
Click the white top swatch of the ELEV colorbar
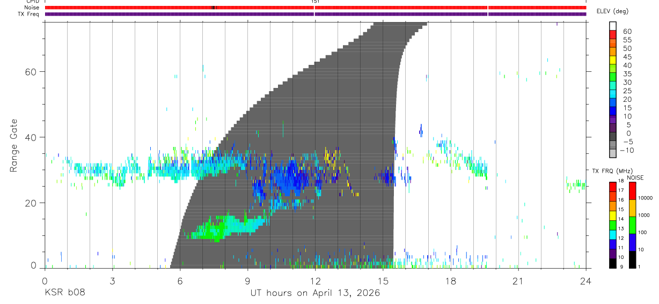tap(613, 26)
